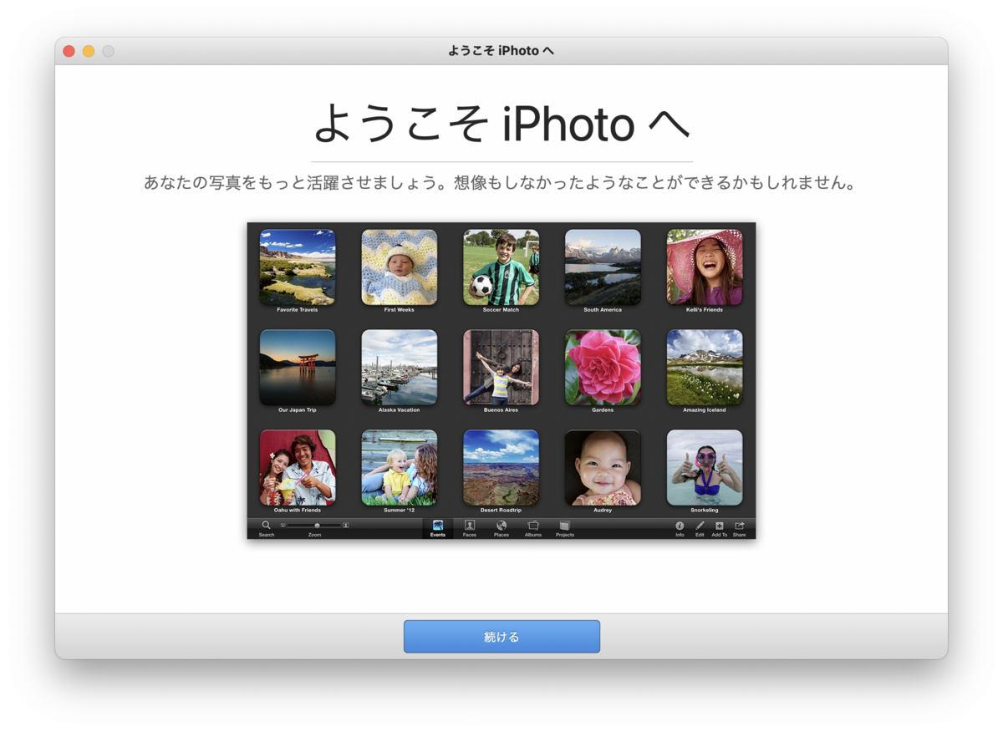The width and height of the screenshot is (1003, 732).
Task: Switch to the Events view icon
Action: pos(438,526)
